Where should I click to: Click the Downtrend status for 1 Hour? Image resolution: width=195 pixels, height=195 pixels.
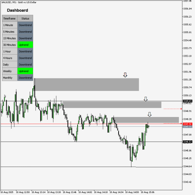25,51
